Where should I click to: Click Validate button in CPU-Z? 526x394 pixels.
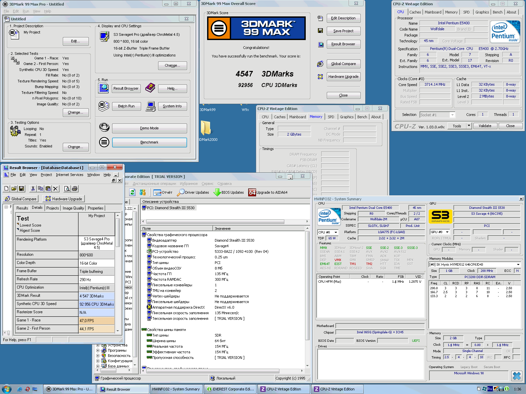[x=485, y=126]
